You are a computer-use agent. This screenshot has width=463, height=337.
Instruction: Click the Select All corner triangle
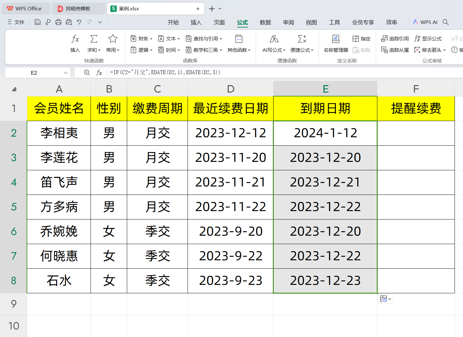14,89
